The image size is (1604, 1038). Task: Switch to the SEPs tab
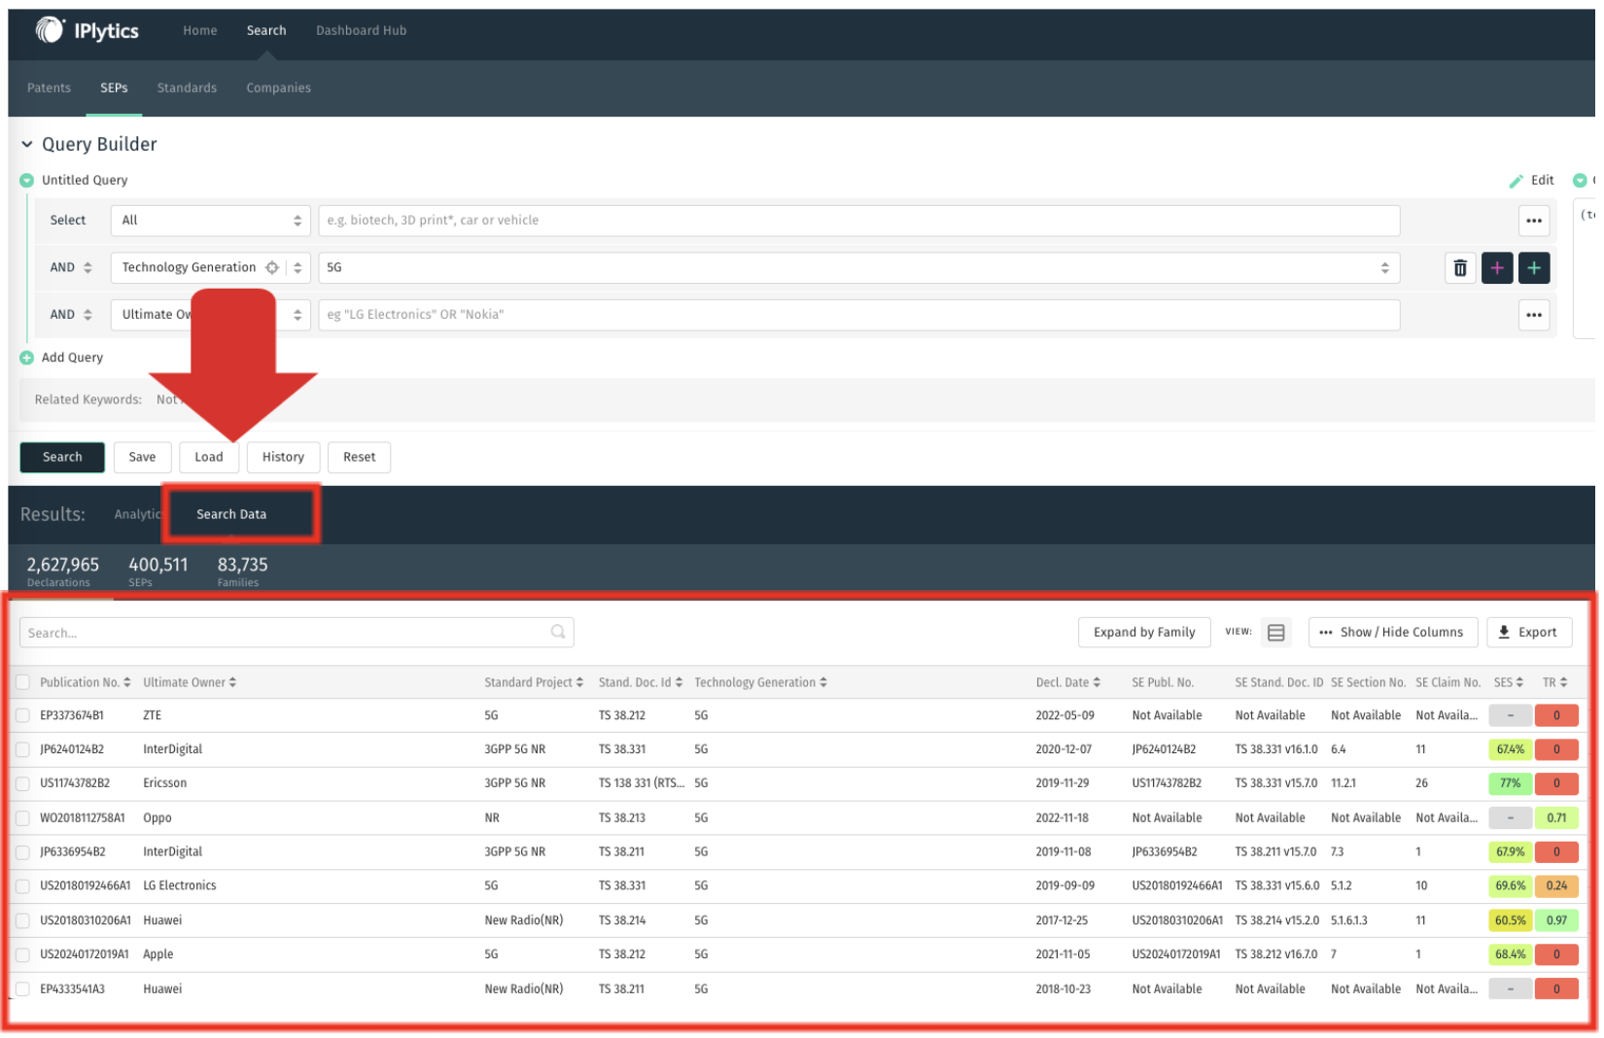click(114, 87)
